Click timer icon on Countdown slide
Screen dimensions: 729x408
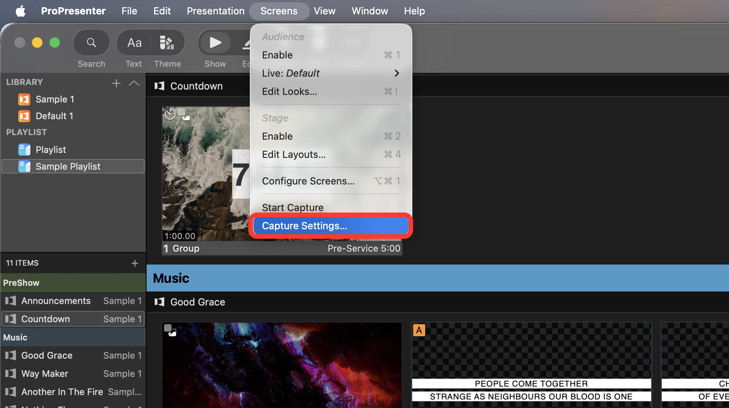coord(170,114)
